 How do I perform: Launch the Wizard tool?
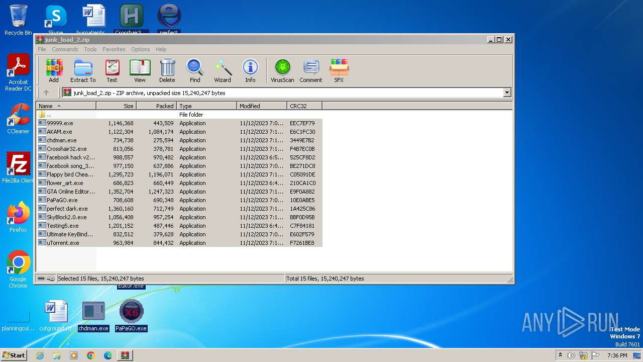[x=223, y=70]
